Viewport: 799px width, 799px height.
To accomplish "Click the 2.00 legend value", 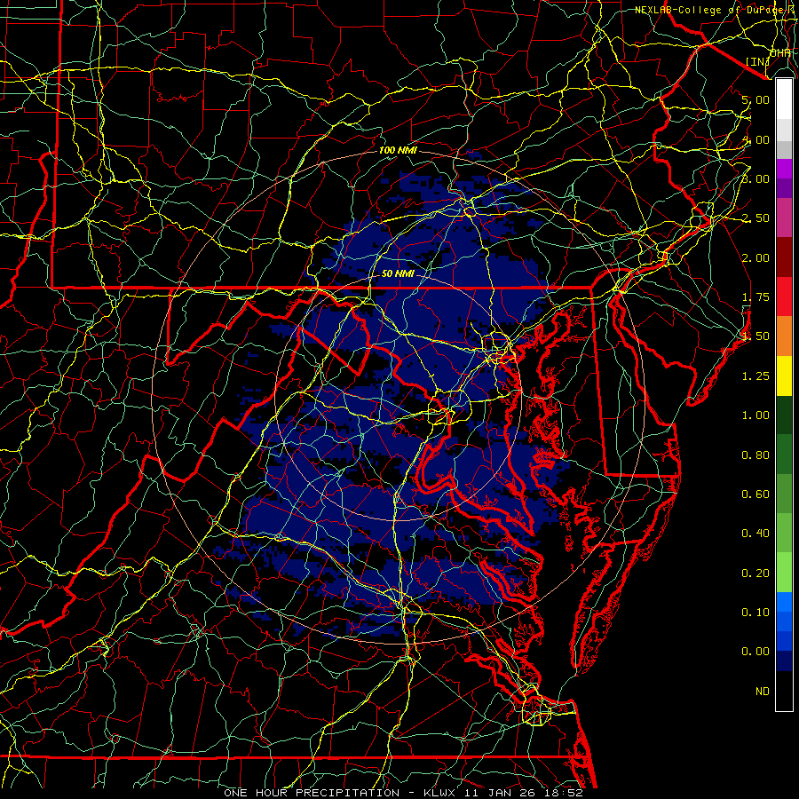I will pyautogui.click(x=755, y=257).
